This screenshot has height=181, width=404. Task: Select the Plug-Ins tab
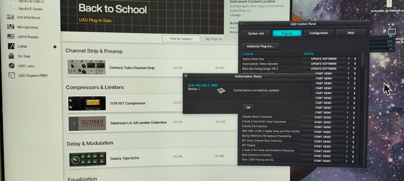click(287, 34)
